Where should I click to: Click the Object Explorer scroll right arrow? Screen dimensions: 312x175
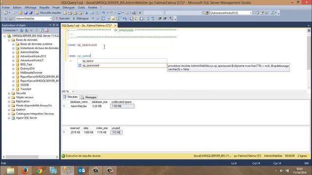point(57,157)
